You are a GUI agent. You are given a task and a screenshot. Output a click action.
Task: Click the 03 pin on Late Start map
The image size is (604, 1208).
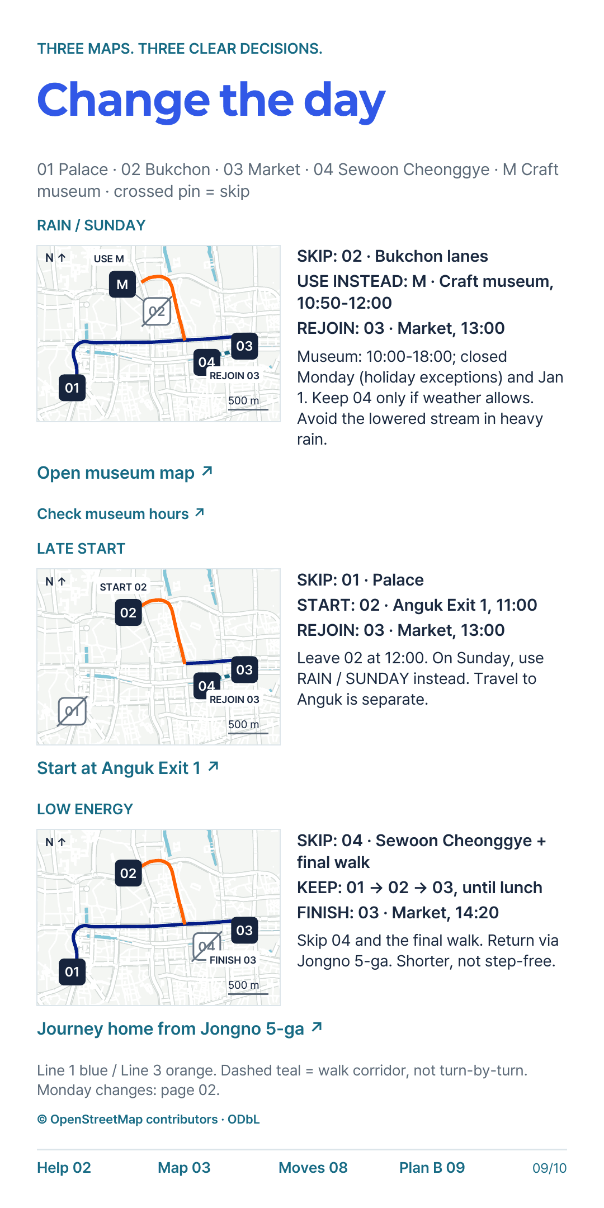click(x=244, y=669)
